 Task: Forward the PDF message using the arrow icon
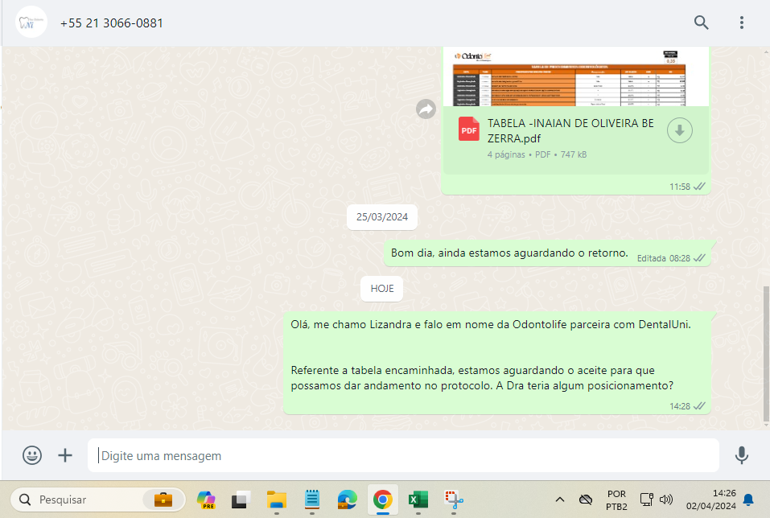click(426, 109)
